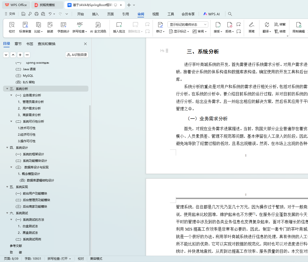The height and width of the screenshot is (262, 308).
Task: Click outline collapse-down arrow button
Action: 6,55
